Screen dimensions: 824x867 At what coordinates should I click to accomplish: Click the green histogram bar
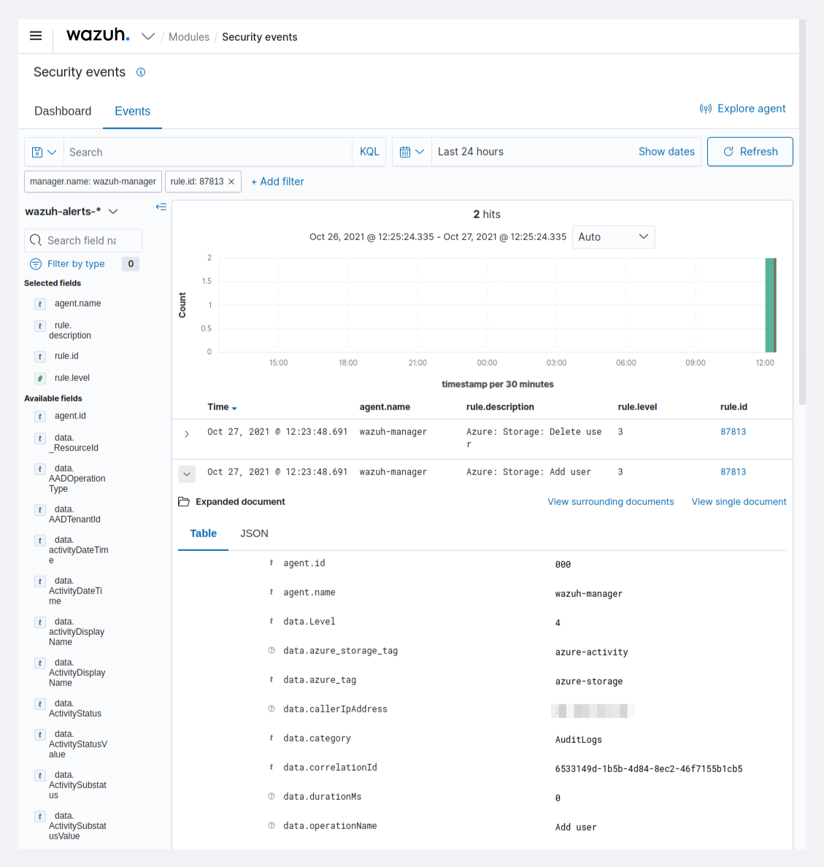pos(771,305)
